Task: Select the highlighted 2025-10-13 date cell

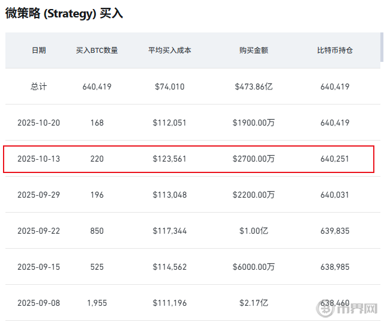Action: tap(38, 159)
